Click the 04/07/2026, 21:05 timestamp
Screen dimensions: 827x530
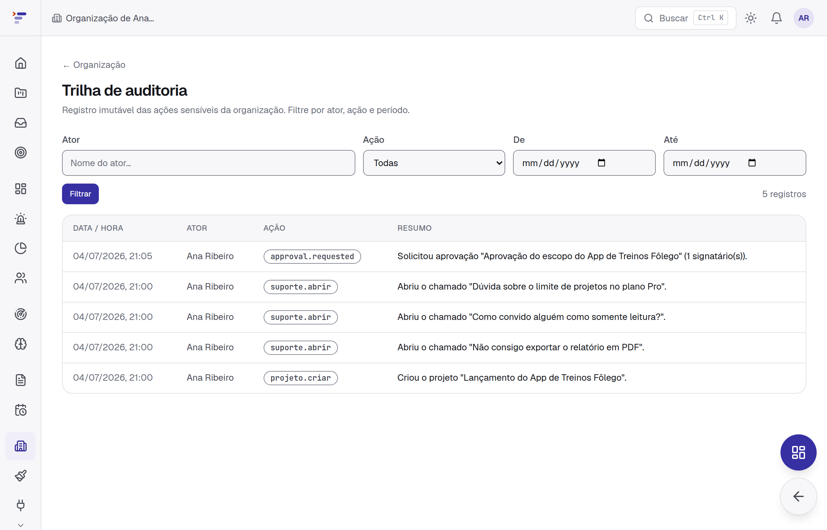click(x=112, y=256)
